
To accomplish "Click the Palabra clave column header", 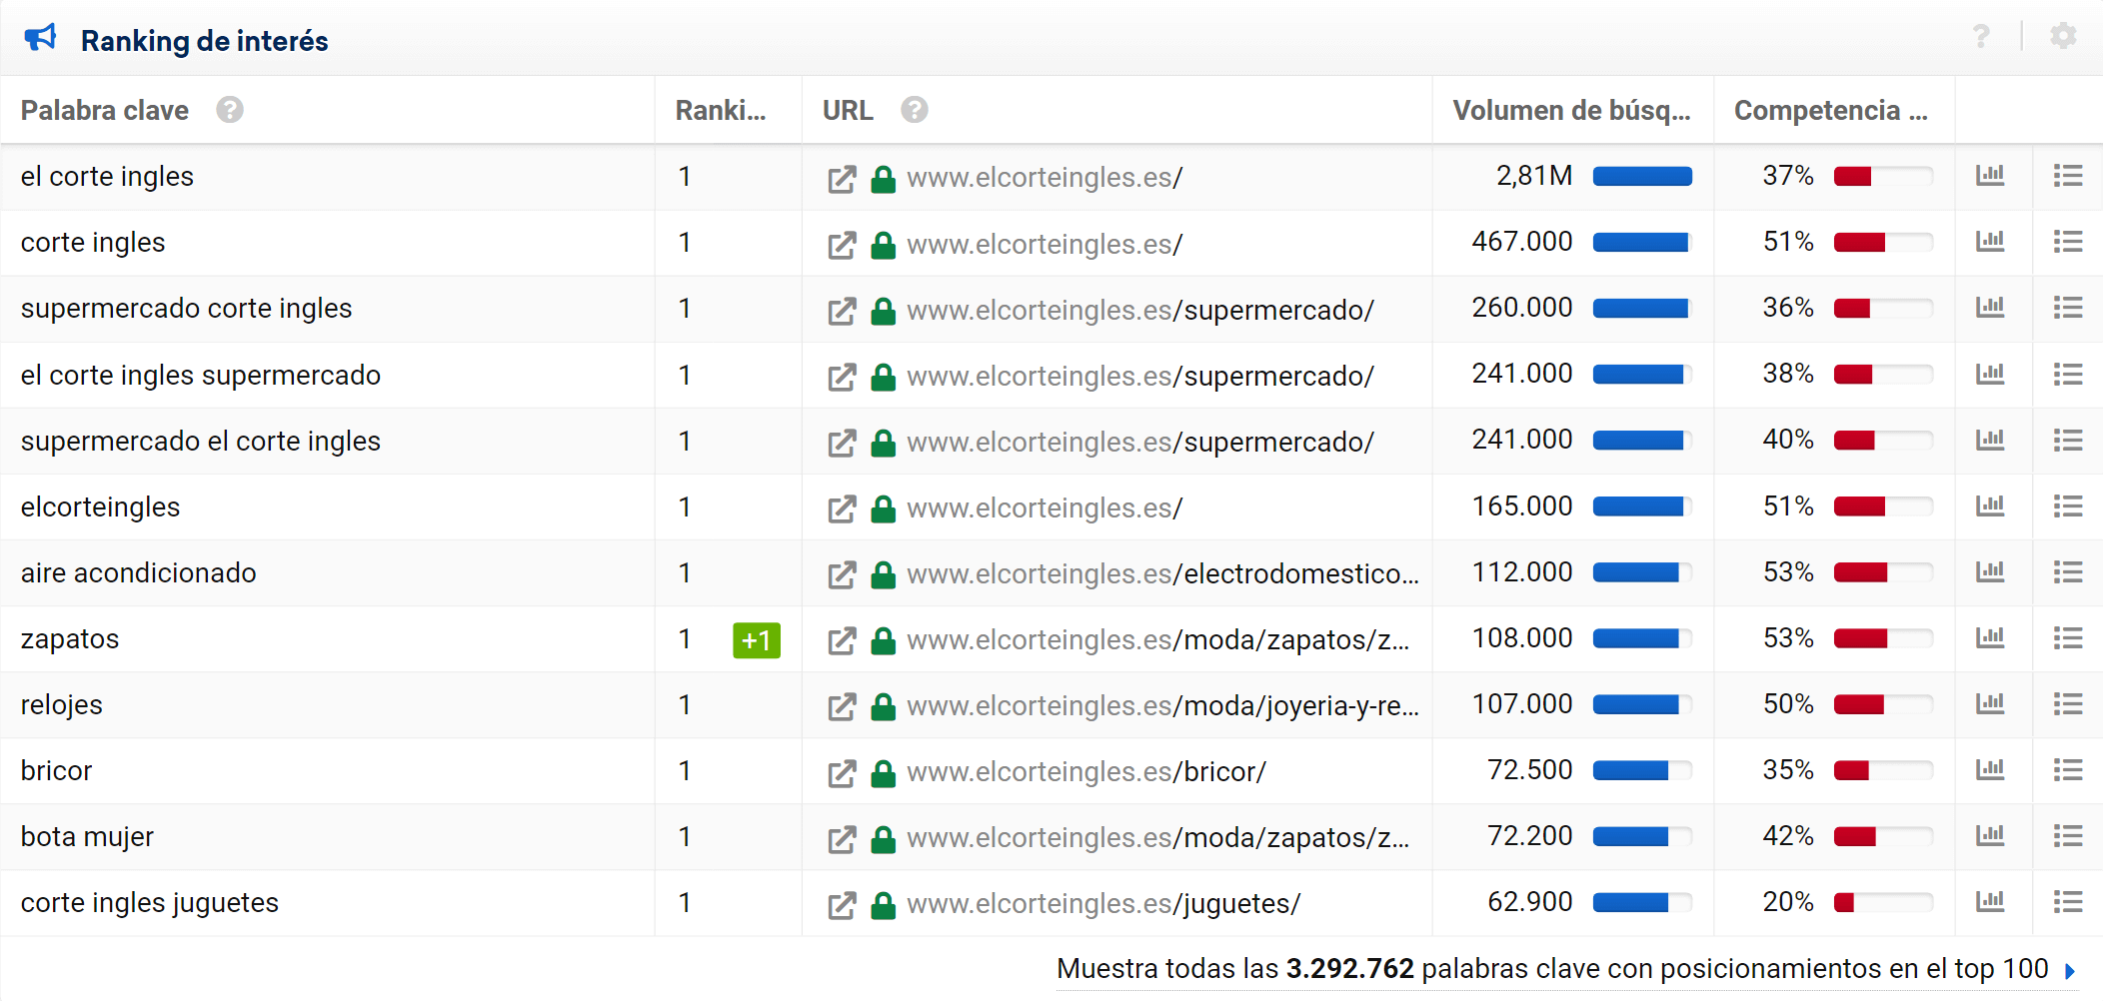I will [x=105, y=110].
